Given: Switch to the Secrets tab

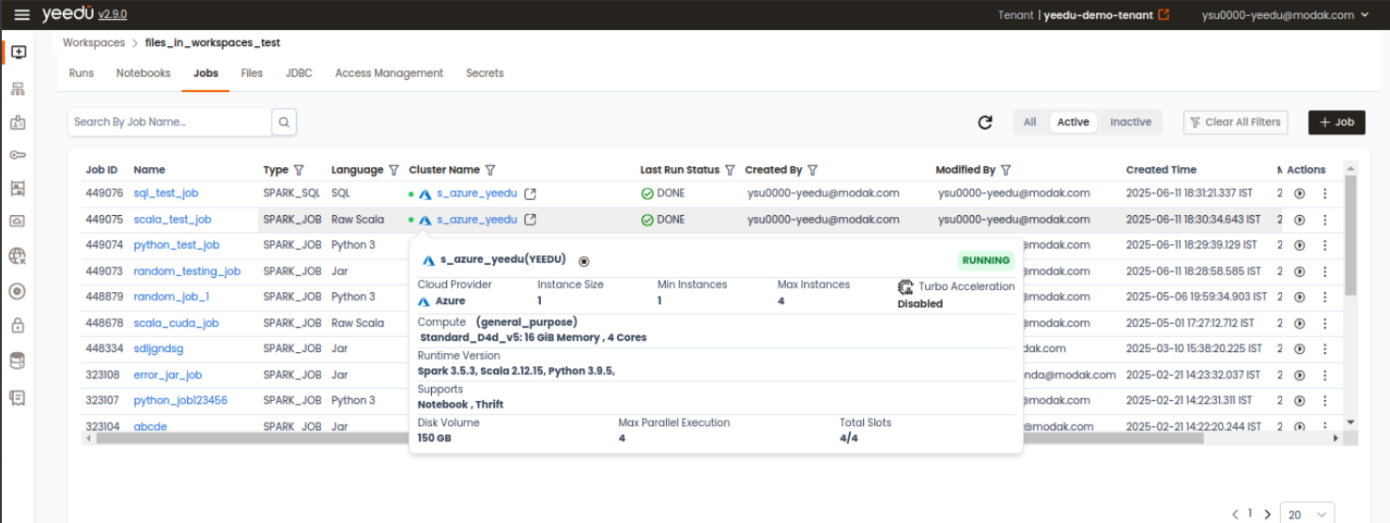Looking at the screenshot, I should point(485,73).
